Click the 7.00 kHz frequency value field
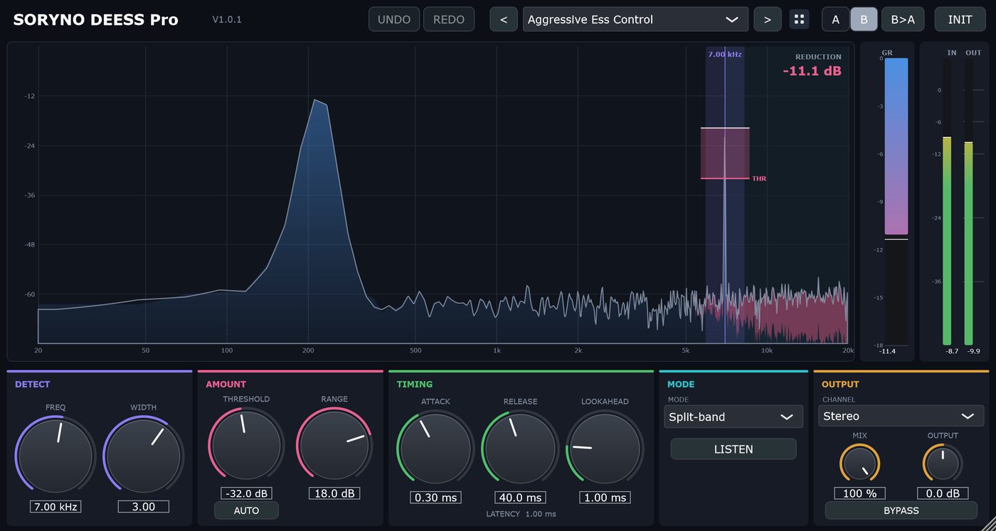 (x=55, y=507)
